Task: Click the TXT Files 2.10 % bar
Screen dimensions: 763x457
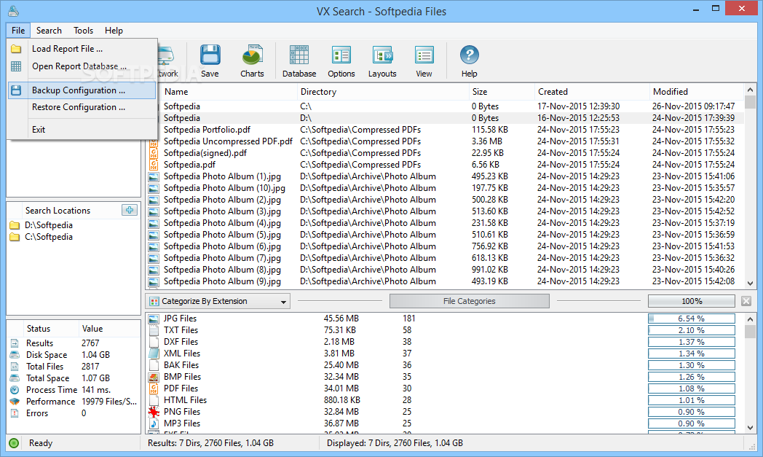Action: pos(692,330)
